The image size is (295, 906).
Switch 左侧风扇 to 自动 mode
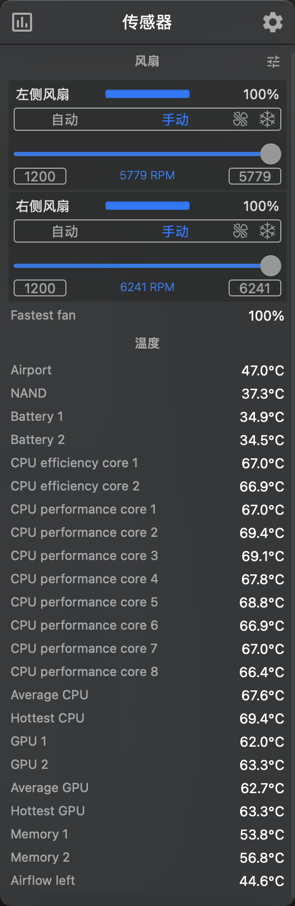(65, 120)
